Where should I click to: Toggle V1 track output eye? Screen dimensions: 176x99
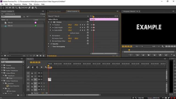tap(42, 79)
